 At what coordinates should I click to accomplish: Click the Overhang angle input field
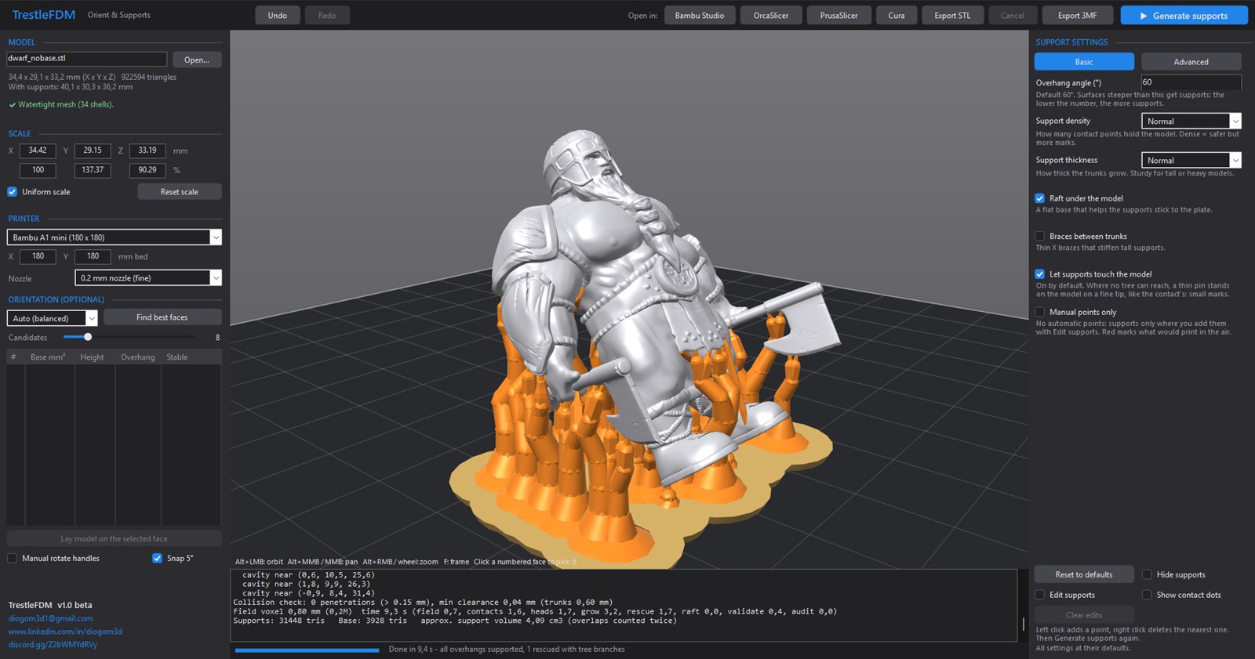(x=1191, y=82)
